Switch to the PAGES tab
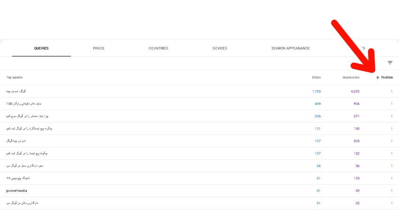The height and width of the screenshot is (211, 399). (x=99, y=48)
